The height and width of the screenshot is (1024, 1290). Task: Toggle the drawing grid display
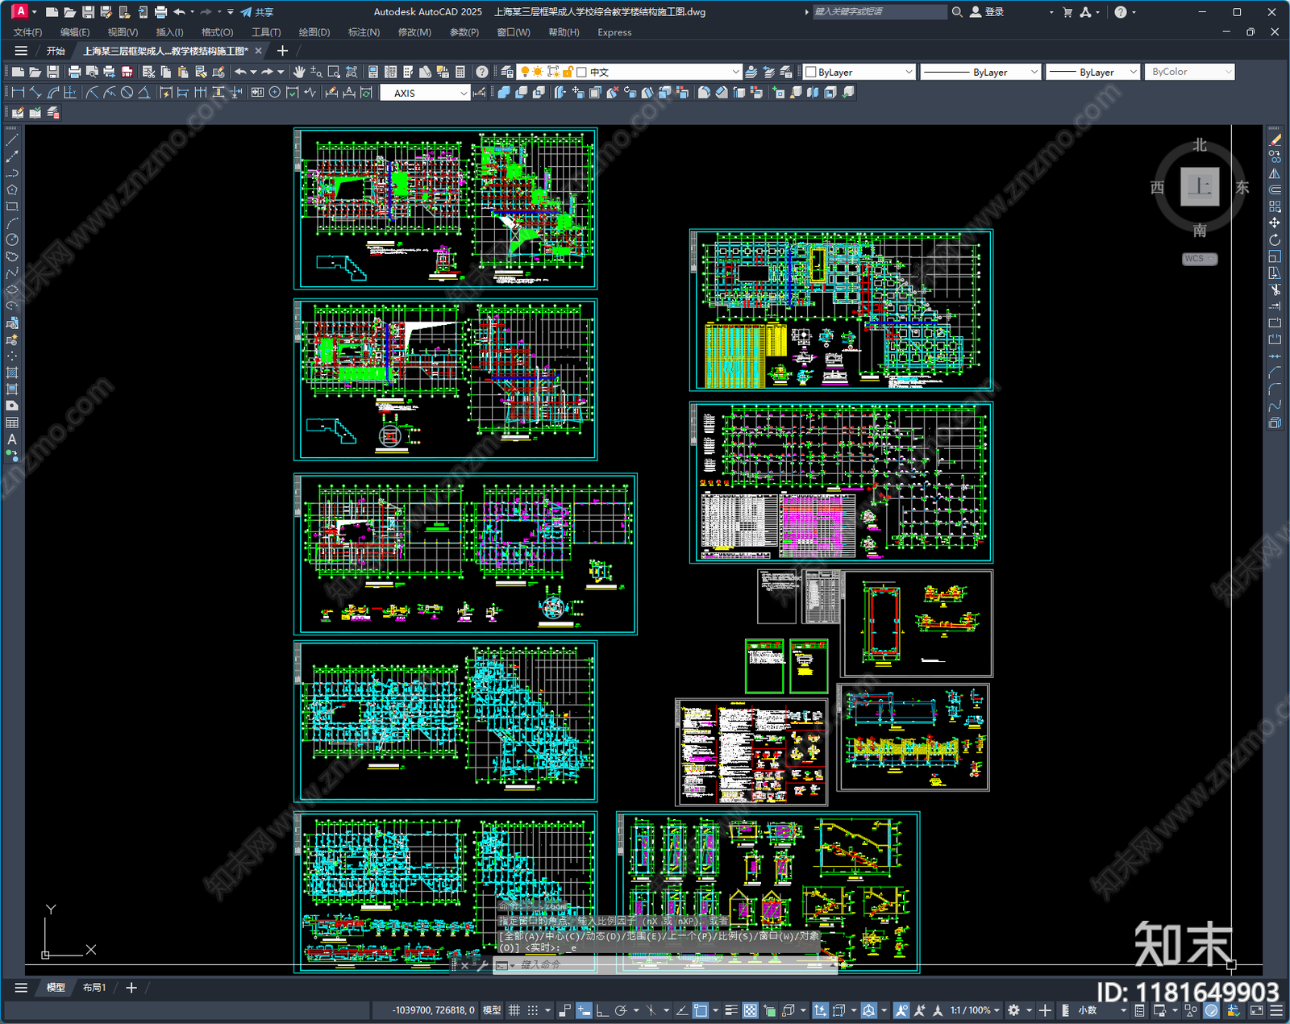(514, 1010)
